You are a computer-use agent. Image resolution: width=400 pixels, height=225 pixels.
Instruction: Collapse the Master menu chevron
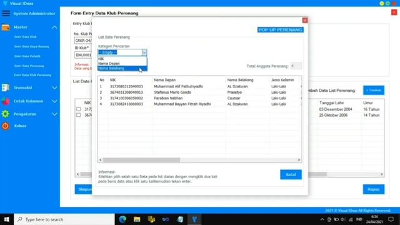(x=54, y=27)
